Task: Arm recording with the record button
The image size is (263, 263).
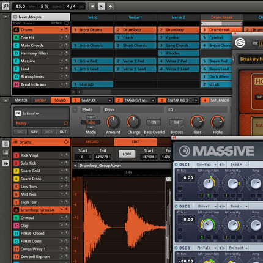Action: point(110,6)
